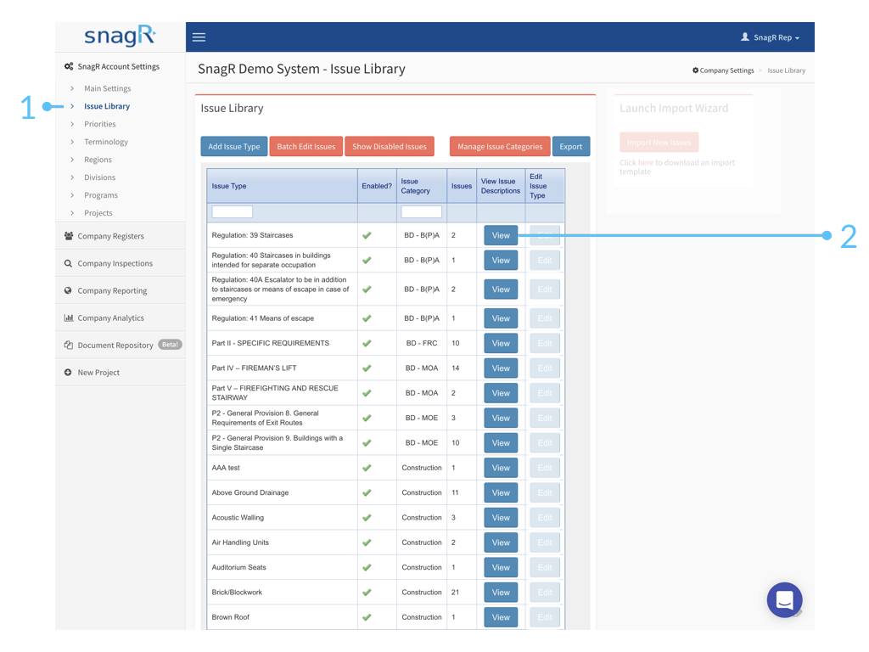
Task: Click View for the AAA test row
Action: click(501, 468)
